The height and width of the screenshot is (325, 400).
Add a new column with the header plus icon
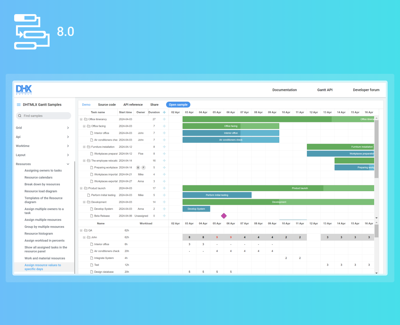pyautogui.click(x=164, y=112)
